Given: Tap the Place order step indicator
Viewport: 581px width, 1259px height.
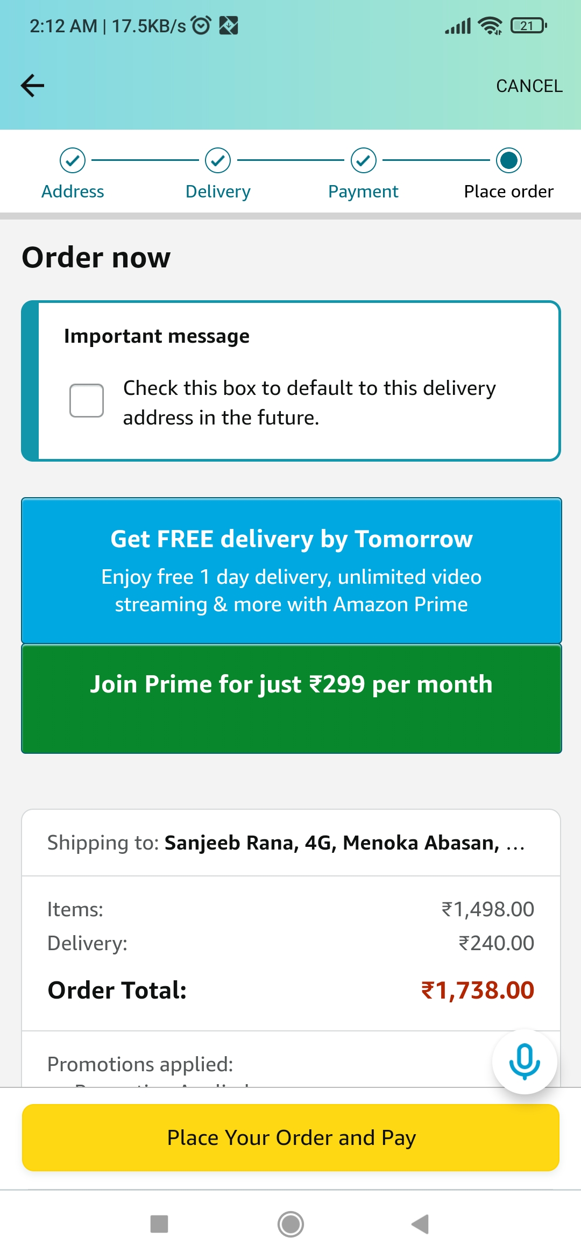Looking at the screenshot, I should coord(509,160).
